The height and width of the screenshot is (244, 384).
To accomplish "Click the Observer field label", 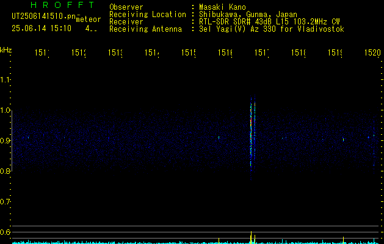I will (x=126, y=7).
